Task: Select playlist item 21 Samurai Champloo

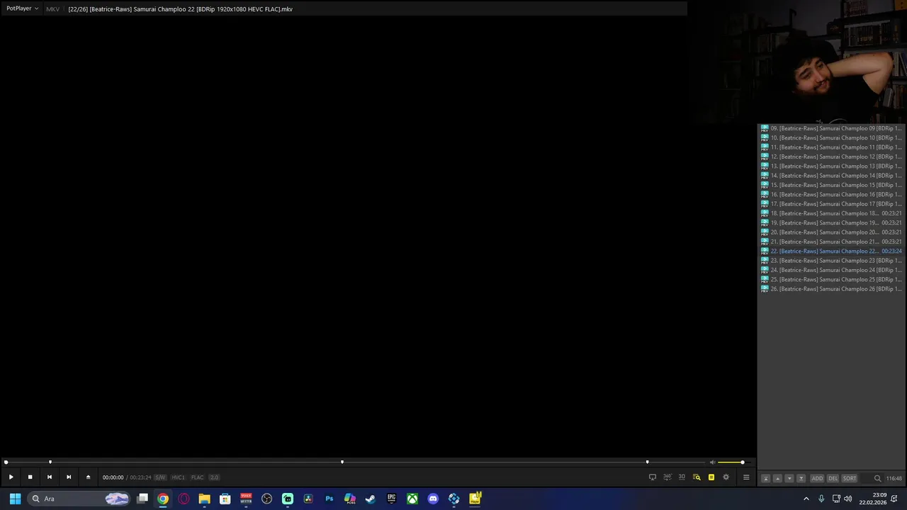Action: click(831, 242)
